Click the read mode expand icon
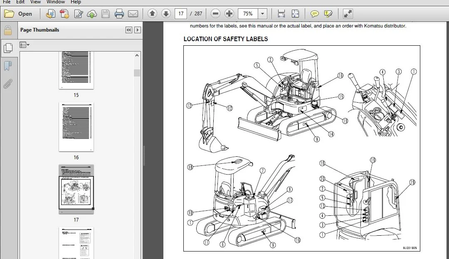This screenshot has height=259, width=449. pyautogui.click(x=348, y=14)
